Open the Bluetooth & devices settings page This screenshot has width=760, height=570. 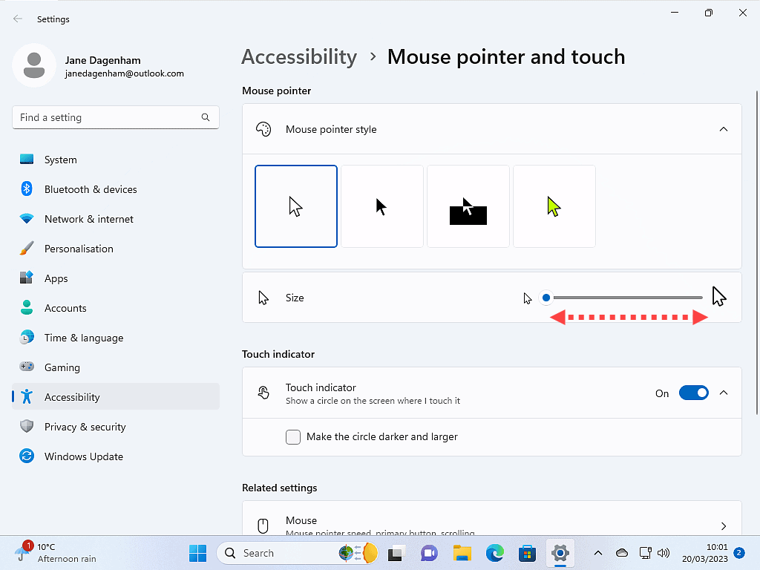(x=91, y=189)
